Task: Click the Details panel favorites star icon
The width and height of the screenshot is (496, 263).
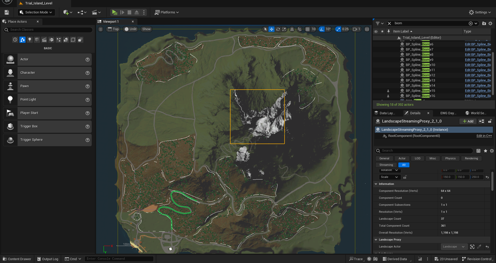Action: tap(485, 151)
